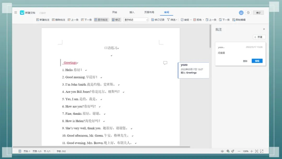Click the document history clock icon
The image size is (282, 159).
(x=248, y=13)
